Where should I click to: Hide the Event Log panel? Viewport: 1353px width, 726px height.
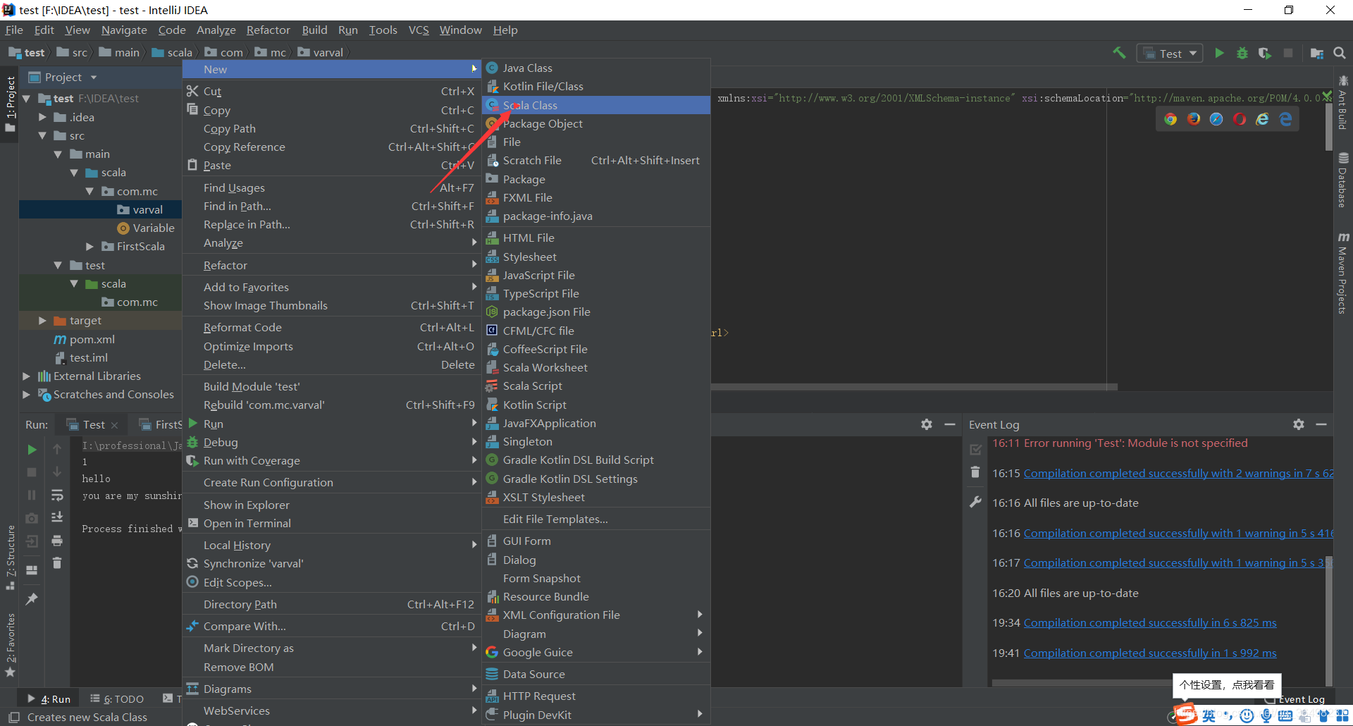(1321, 424)
